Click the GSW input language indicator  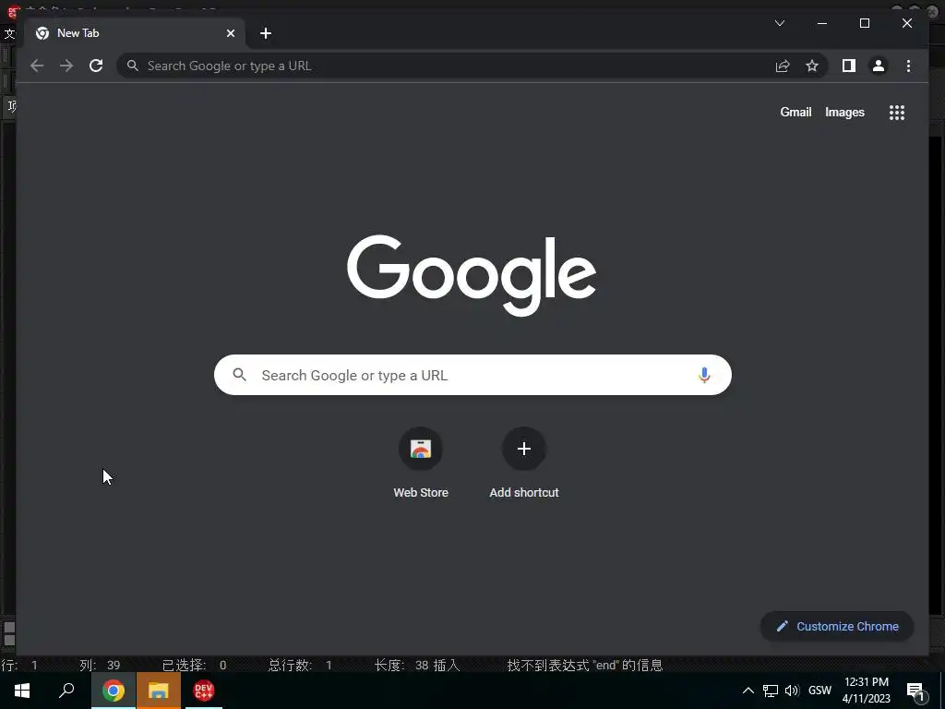[x=819, y=691]
